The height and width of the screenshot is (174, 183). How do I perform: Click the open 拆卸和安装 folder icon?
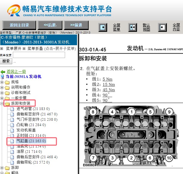pyautogui.click(x=7, y=104)
